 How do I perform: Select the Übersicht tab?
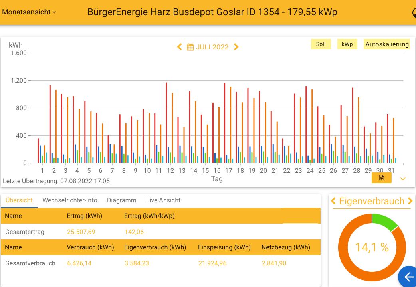click(x=19, y=200)
